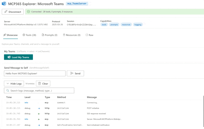Click 'Server: Microsoft.MCPPlatform.WebApi...' log message
This screenshot has width=204, height=129.
pos(104,119)
